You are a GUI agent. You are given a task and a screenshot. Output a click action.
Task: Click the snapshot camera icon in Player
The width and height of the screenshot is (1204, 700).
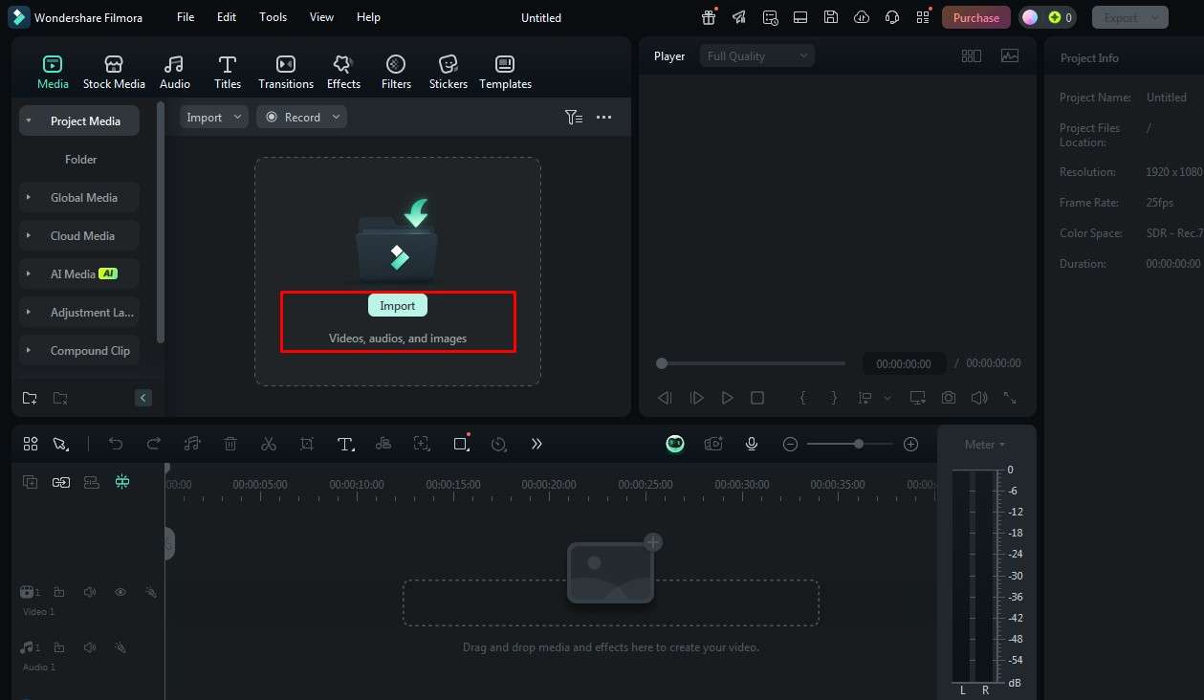(x=949, y=398)
